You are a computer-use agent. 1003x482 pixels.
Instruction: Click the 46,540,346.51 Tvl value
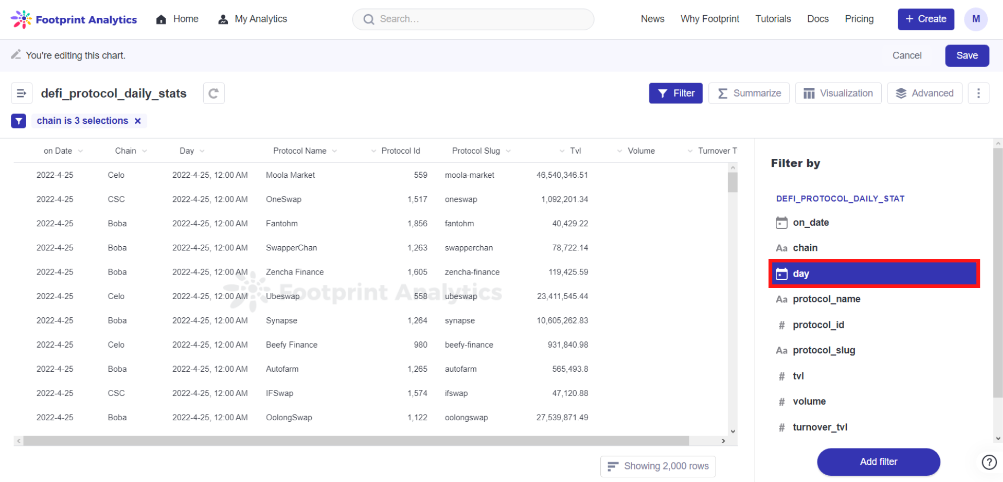coord(562,175)
